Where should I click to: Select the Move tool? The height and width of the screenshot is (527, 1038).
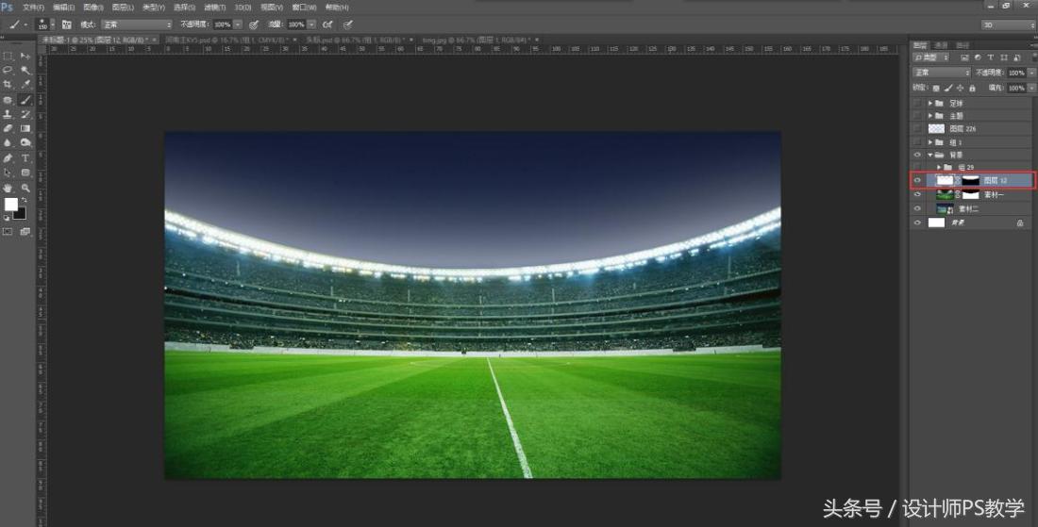[x=25, y=57]
